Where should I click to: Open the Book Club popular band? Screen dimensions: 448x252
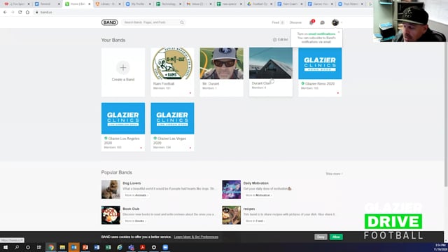[131, 209]
